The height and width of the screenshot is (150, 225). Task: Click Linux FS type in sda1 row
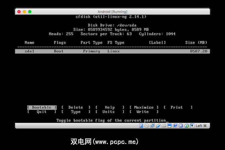[x=114, y=51]
